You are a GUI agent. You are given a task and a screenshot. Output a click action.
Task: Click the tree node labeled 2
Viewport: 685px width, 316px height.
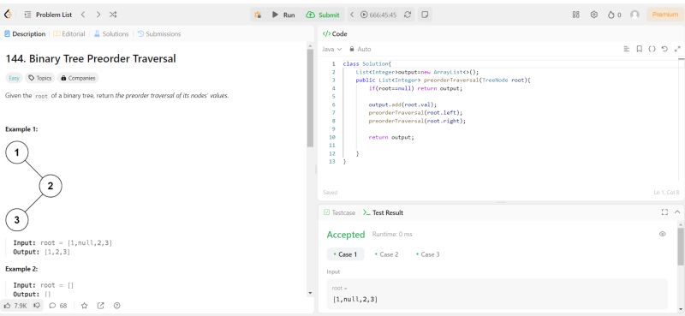[51, 186]
